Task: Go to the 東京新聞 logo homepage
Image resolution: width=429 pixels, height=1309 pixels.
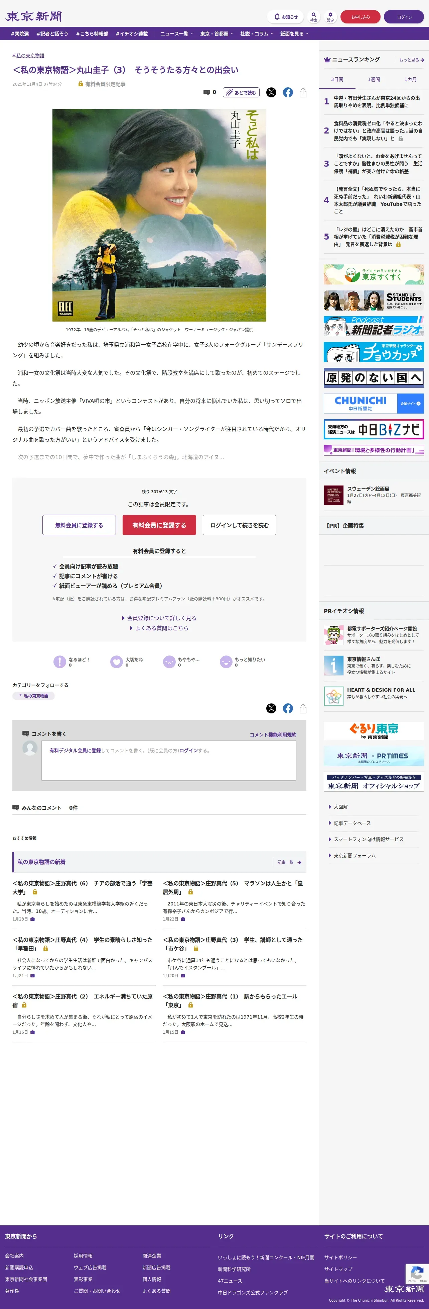Action: (33, 17)
